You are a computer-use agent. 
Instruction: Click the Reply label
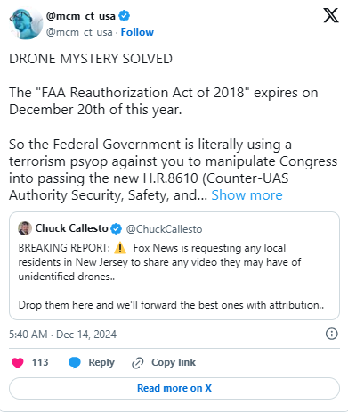[x=101, y=362]
